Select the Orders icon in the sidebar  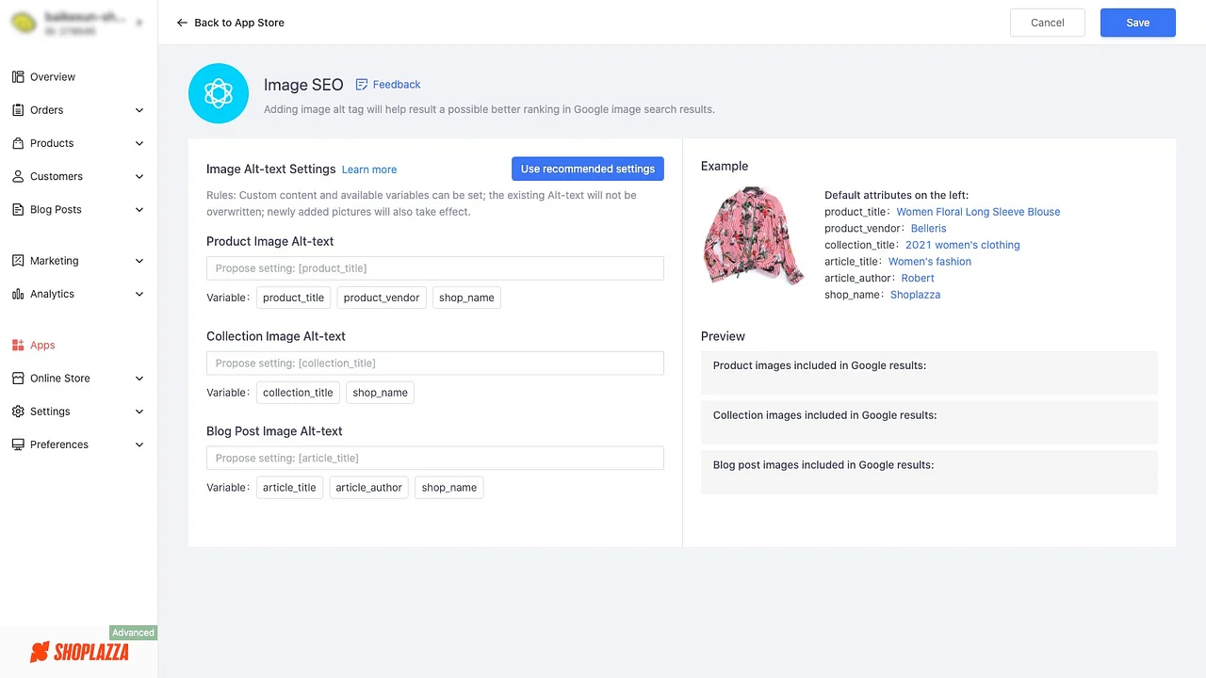click(x=18, y=110)
